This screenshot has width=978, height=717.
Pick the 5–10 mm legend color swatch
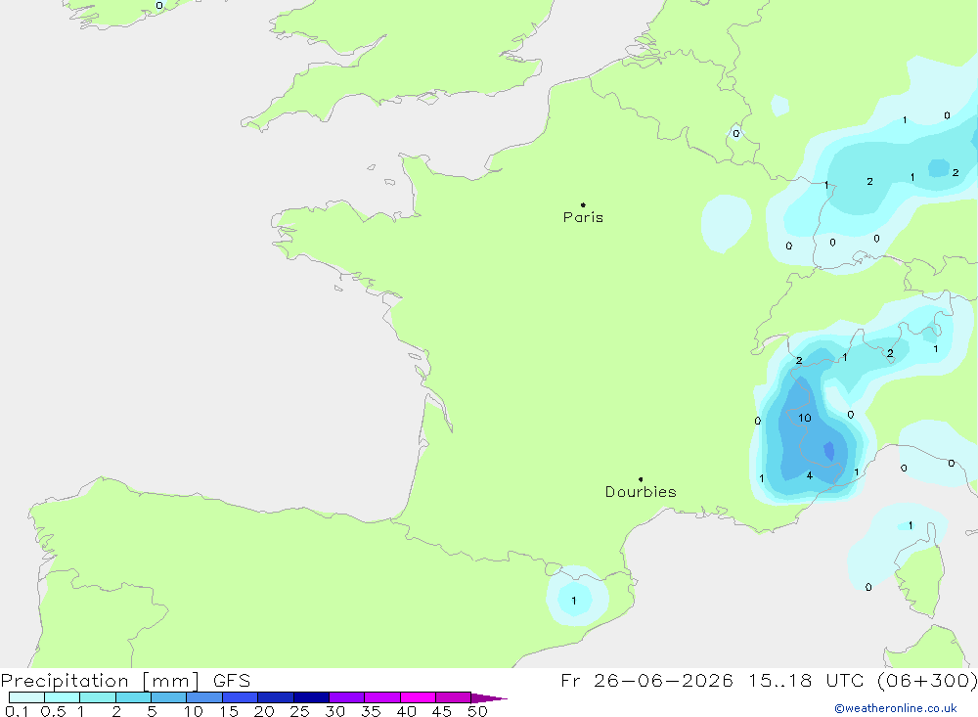pyautogui.click(x=169, y=697)
